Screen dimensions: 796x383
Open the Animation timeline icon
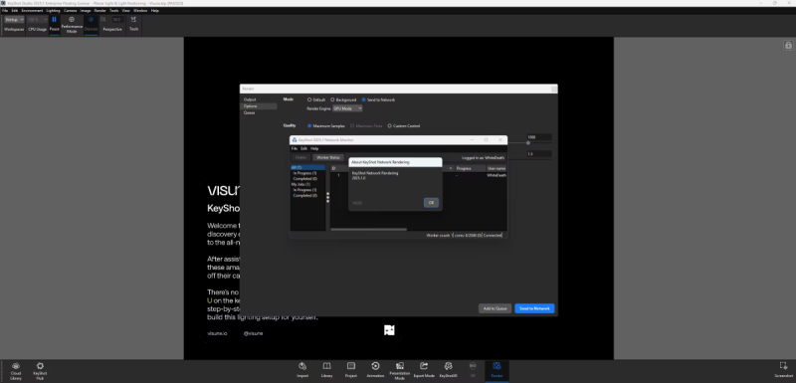(375, 366)
